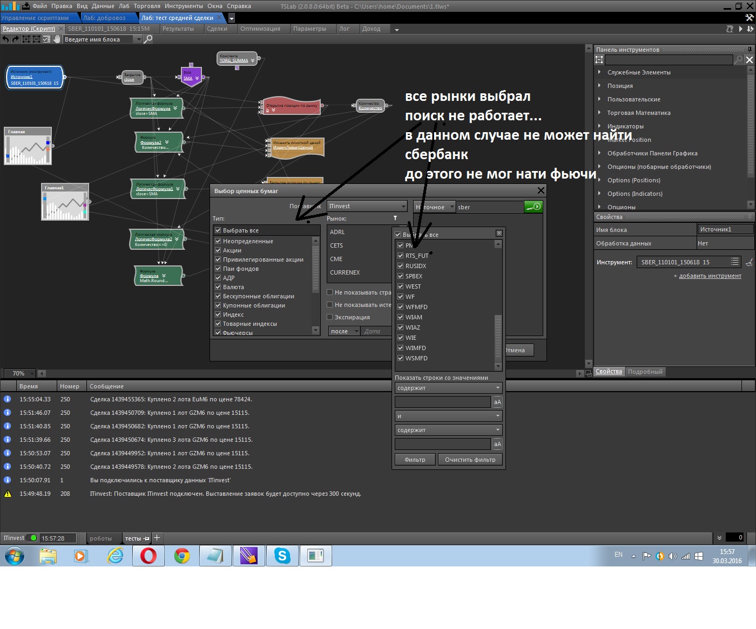Click the block name search magnifier icon
The image size is (756, 629).
click(148, 39)
